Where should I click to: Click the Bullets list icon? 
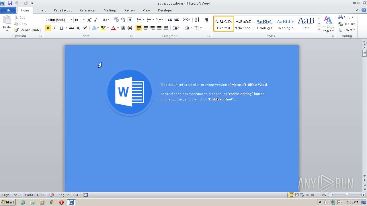click(139, 20)
